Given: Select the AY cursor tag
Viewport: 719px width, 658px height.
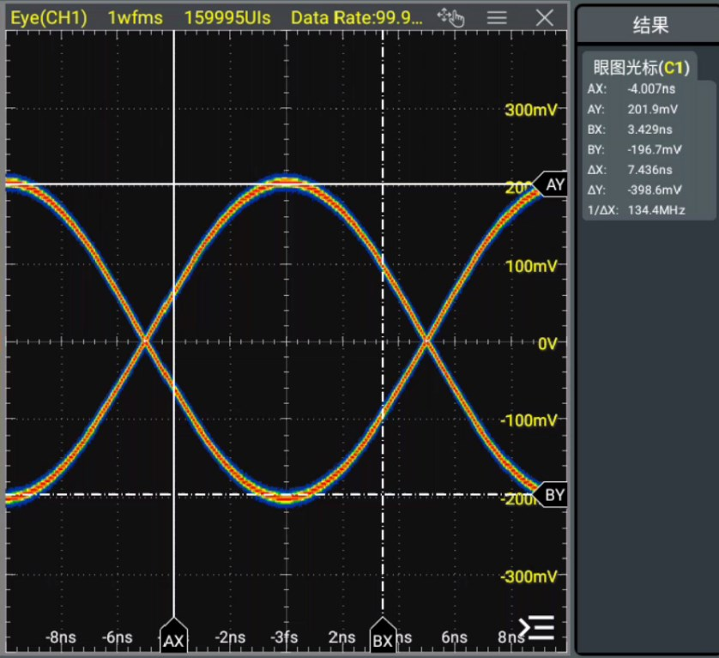Looking at the screenshot, I should [x=551, y=184].
